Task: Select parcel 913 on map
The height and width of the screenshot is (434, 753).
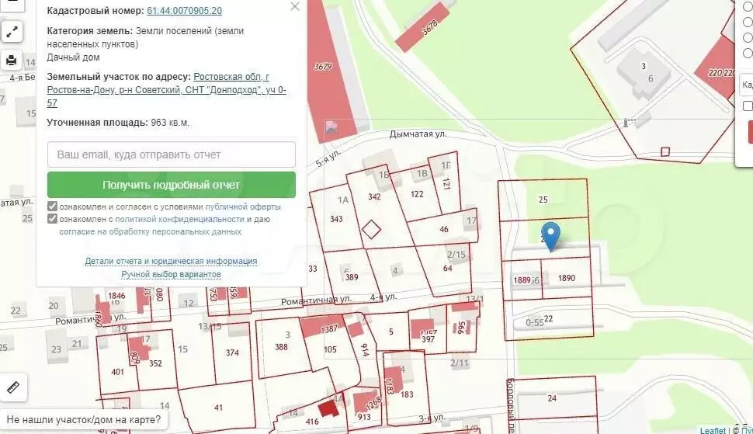Action: 364,417
